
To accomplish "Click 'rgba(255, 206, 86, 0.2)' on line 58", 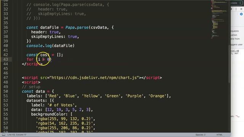I will [64, 128].
